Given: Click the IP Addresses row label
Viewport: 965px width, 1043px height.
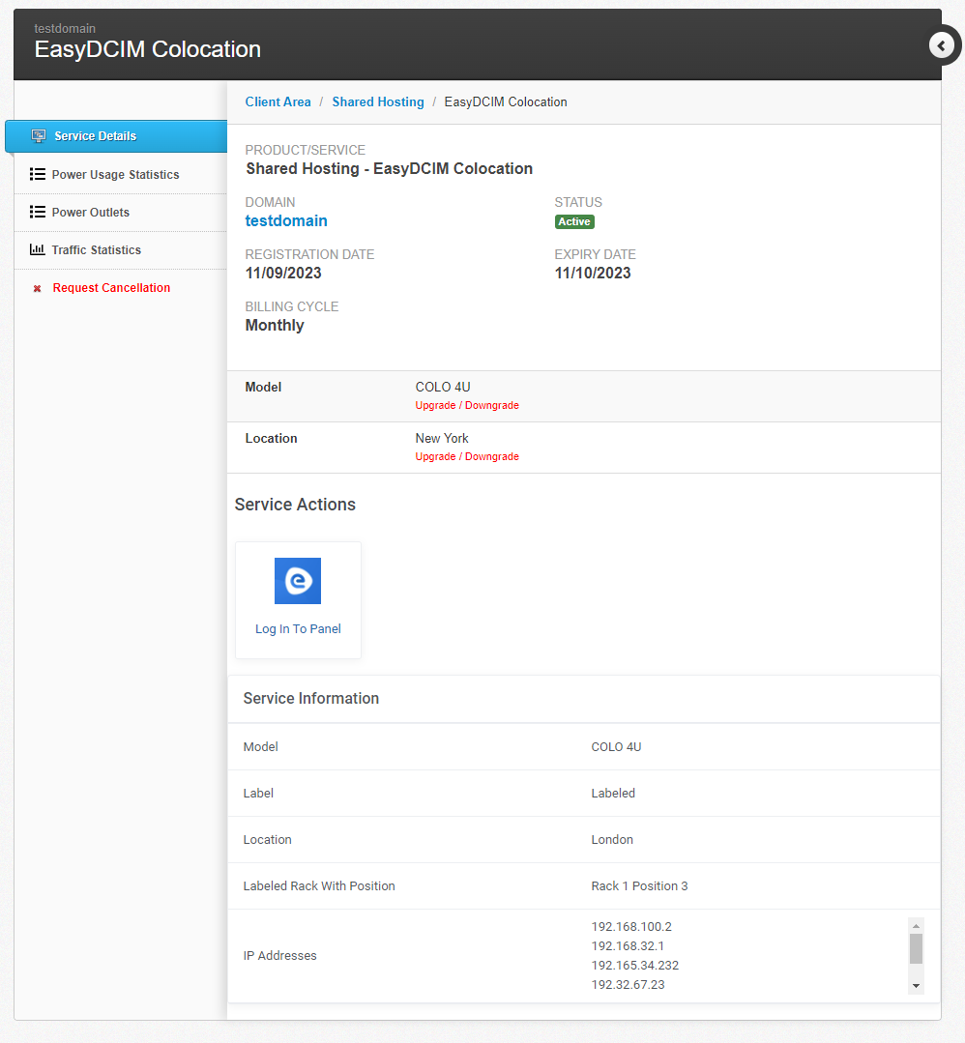Looking at the screenshot, I should [x=280, y=956].
